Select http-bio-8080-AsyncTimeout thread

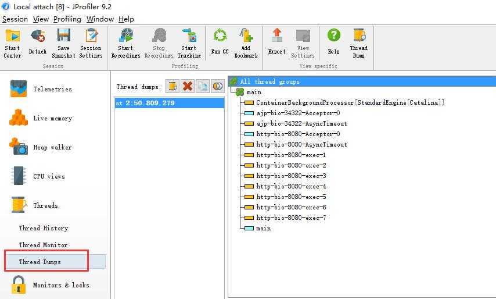pos(296,144)
